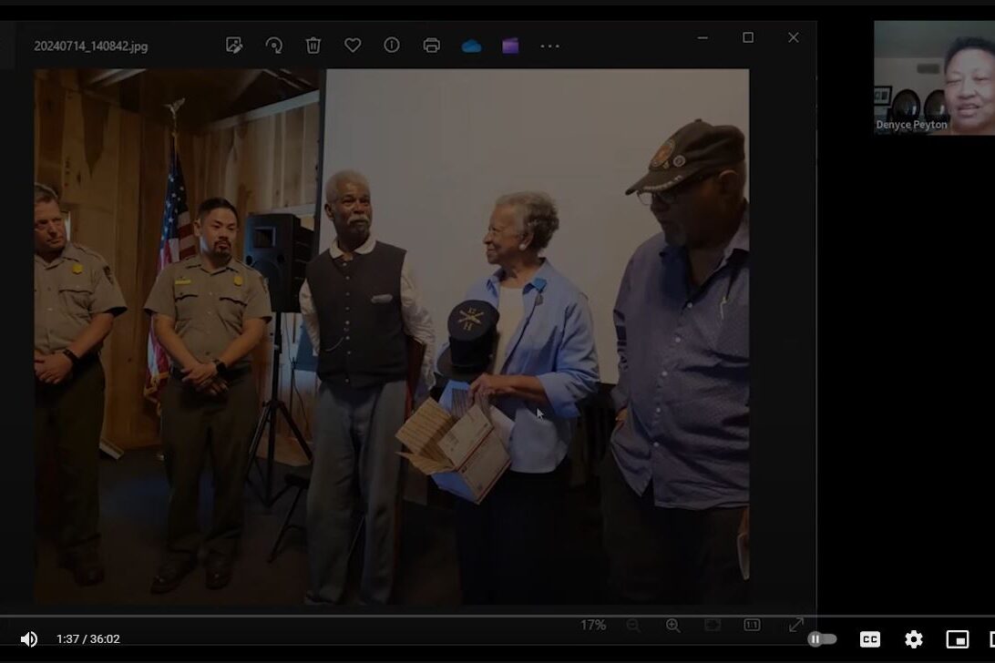Image resolution: width=995 pixels, height=663 pixels.
Task: Toggle the autoplay switch
Action: coord(822,639)
